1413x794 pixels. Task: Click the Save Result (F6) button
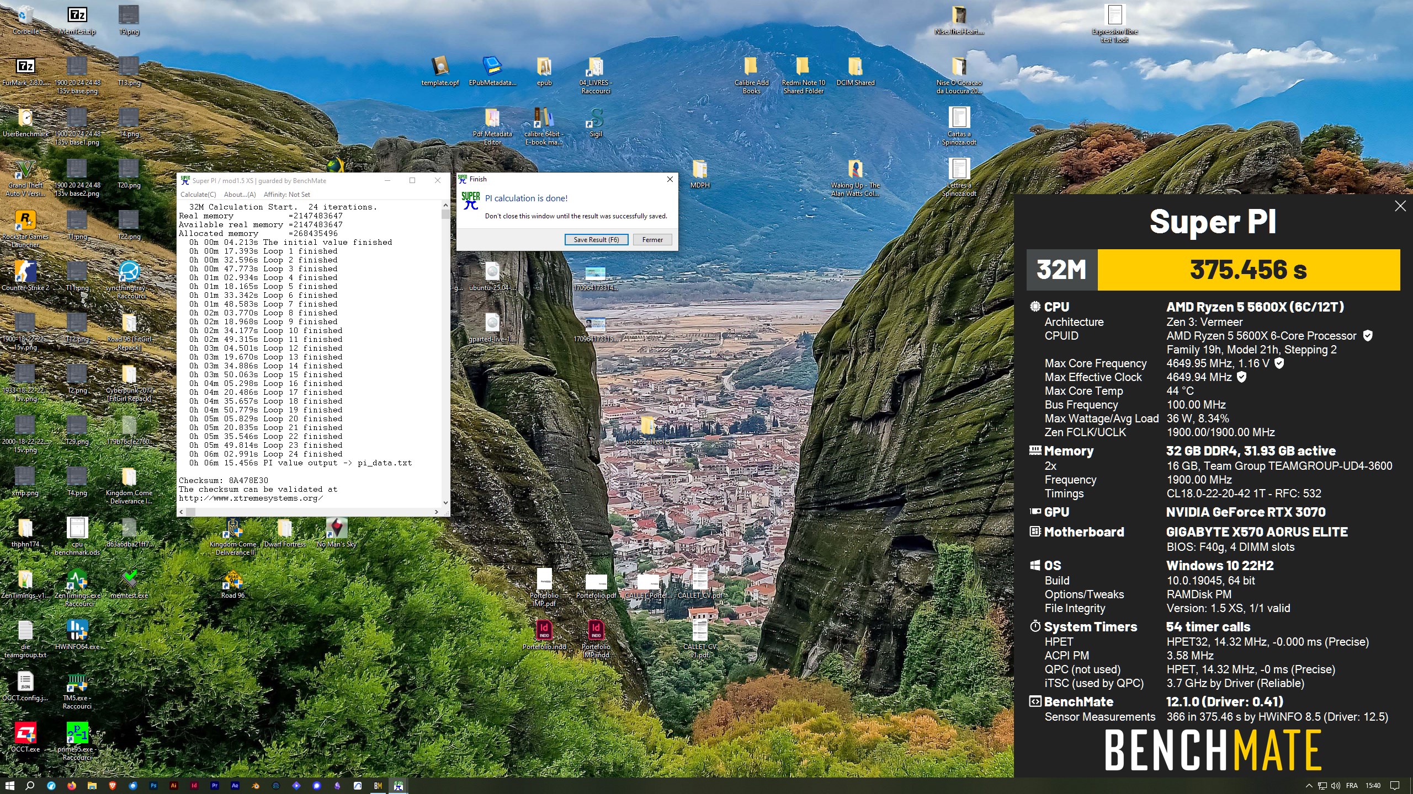[596, 240]
